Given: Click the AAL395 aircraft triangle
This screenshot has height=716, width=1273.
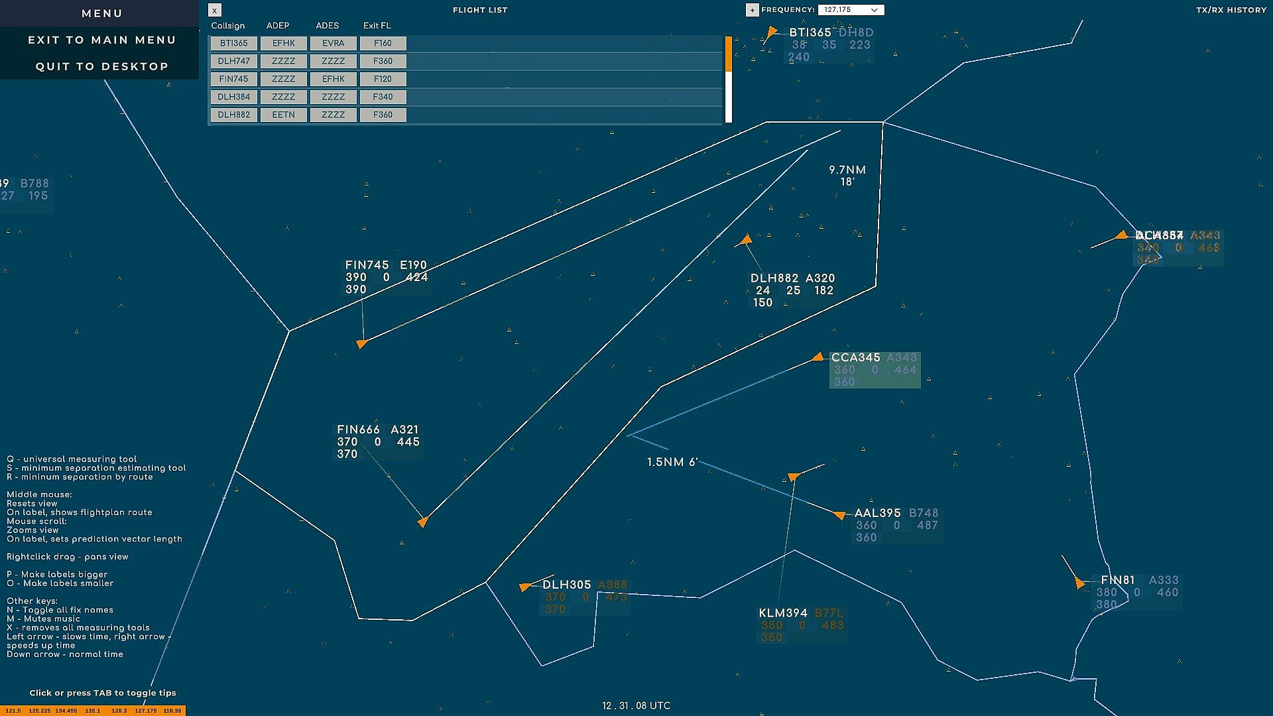Looking at the screenshot, I should pyautogui.click(x=839, y=515).
